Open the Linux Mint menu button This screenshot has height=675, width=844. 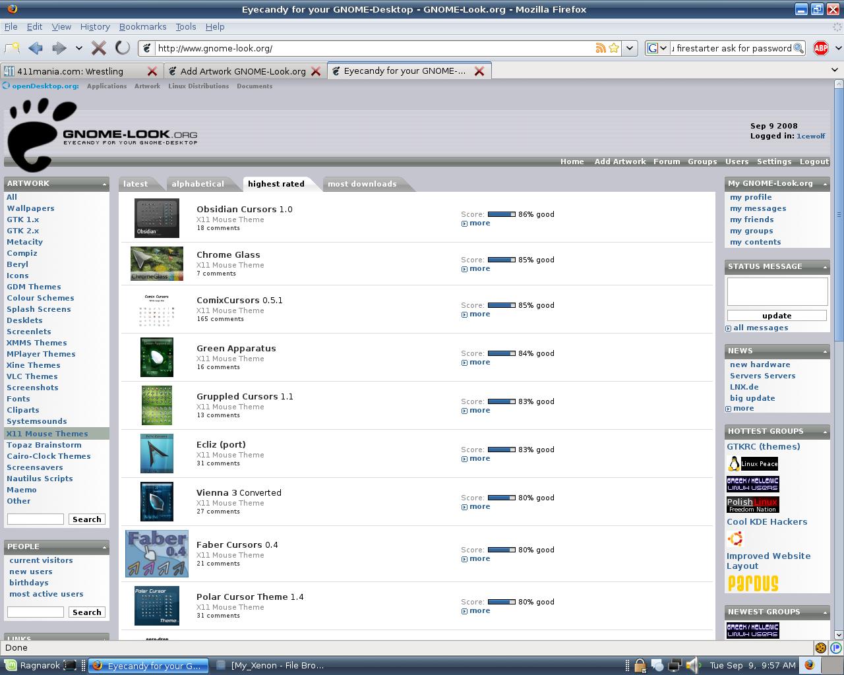tap(32, 665)
